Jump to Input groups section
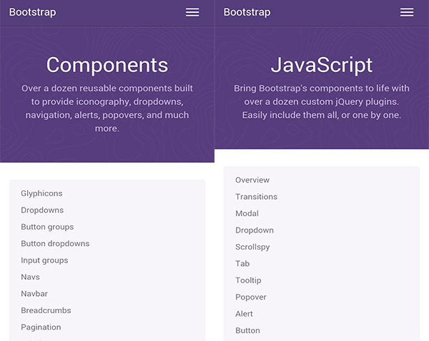The height and width of the screenshot is (341, 429). 44,260
